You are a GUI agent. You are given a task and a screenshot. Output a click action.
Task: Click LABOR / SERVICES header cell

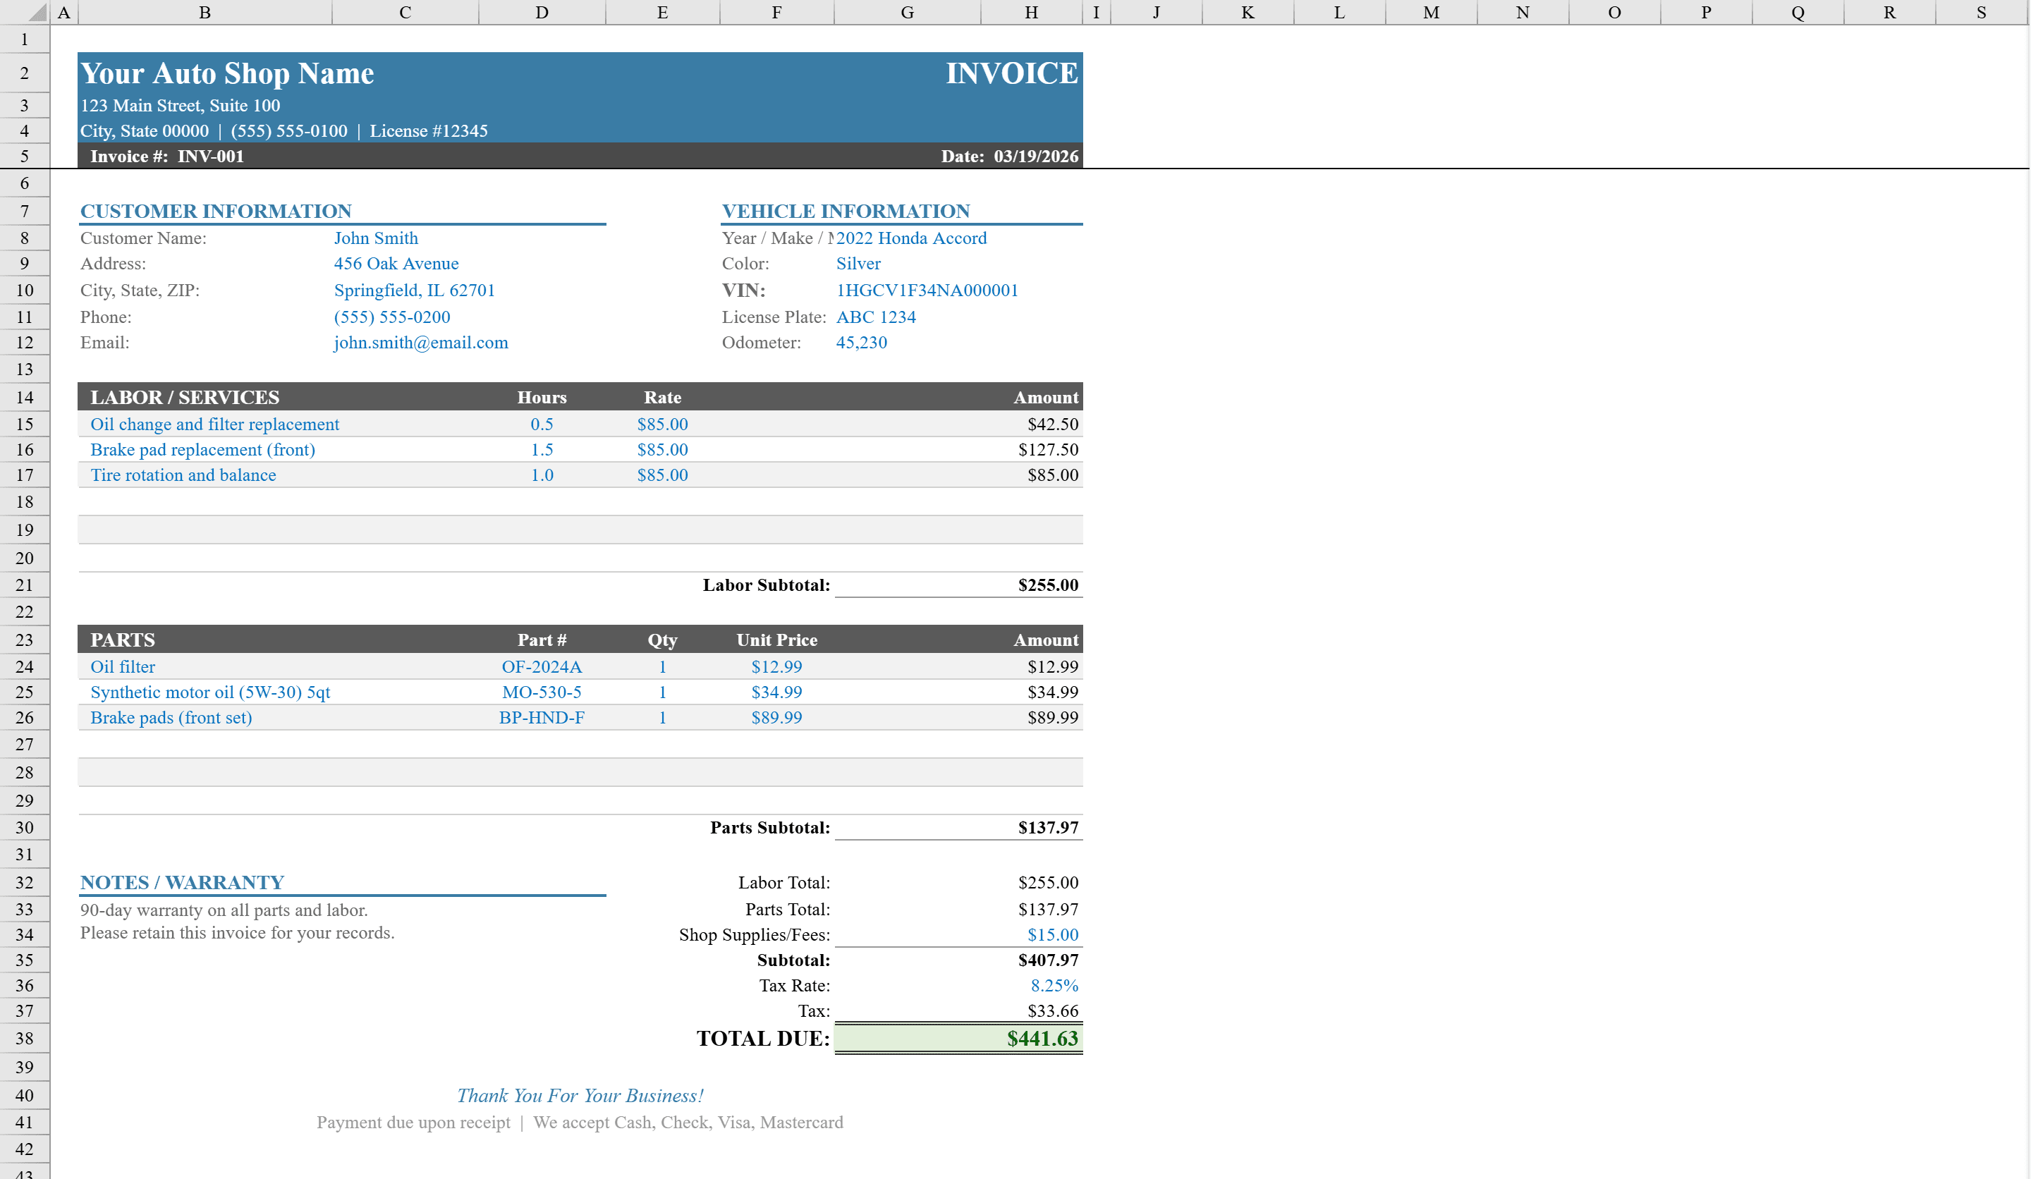185,397
